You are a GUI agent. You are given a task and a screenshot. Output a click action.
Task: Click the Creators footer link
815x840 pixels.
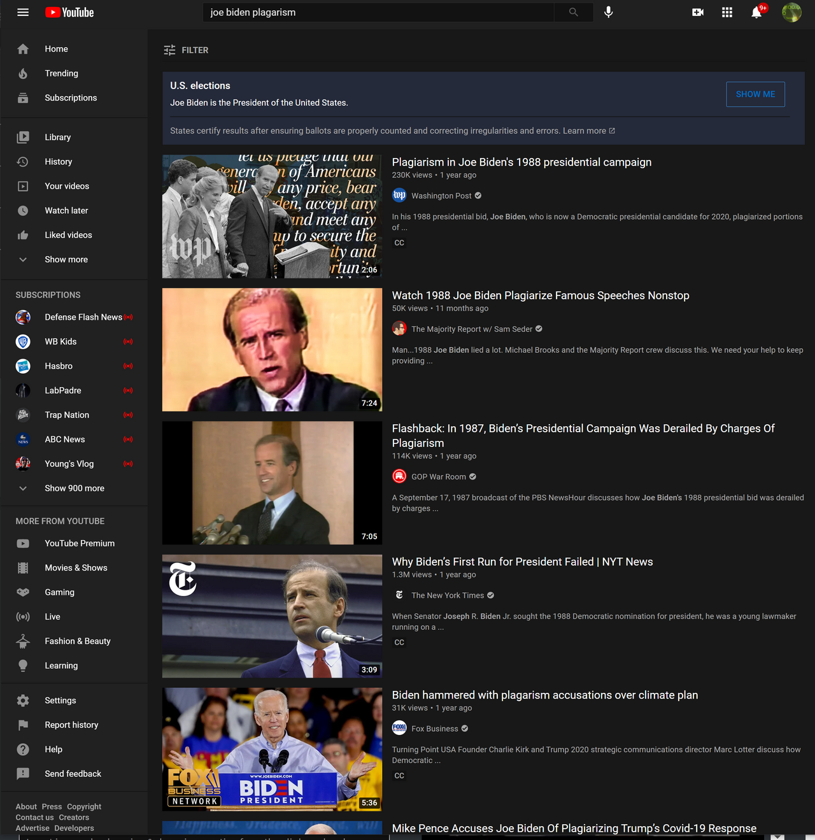coord(74,817)
